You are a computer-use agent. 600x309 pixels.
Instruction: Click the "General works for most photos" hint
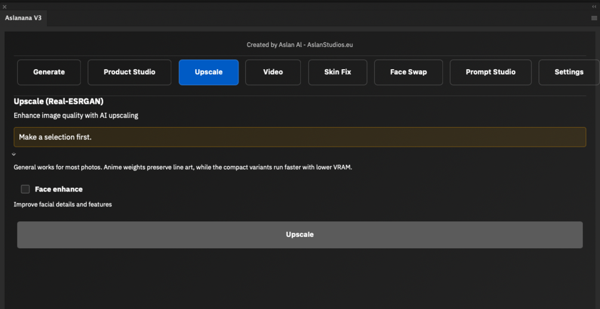(x=183, y=168)
